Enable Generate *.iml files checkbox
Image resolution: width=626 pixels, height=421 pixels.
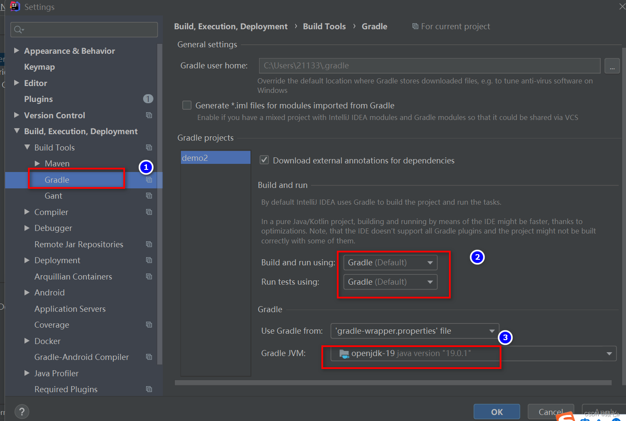click(187, 105)
